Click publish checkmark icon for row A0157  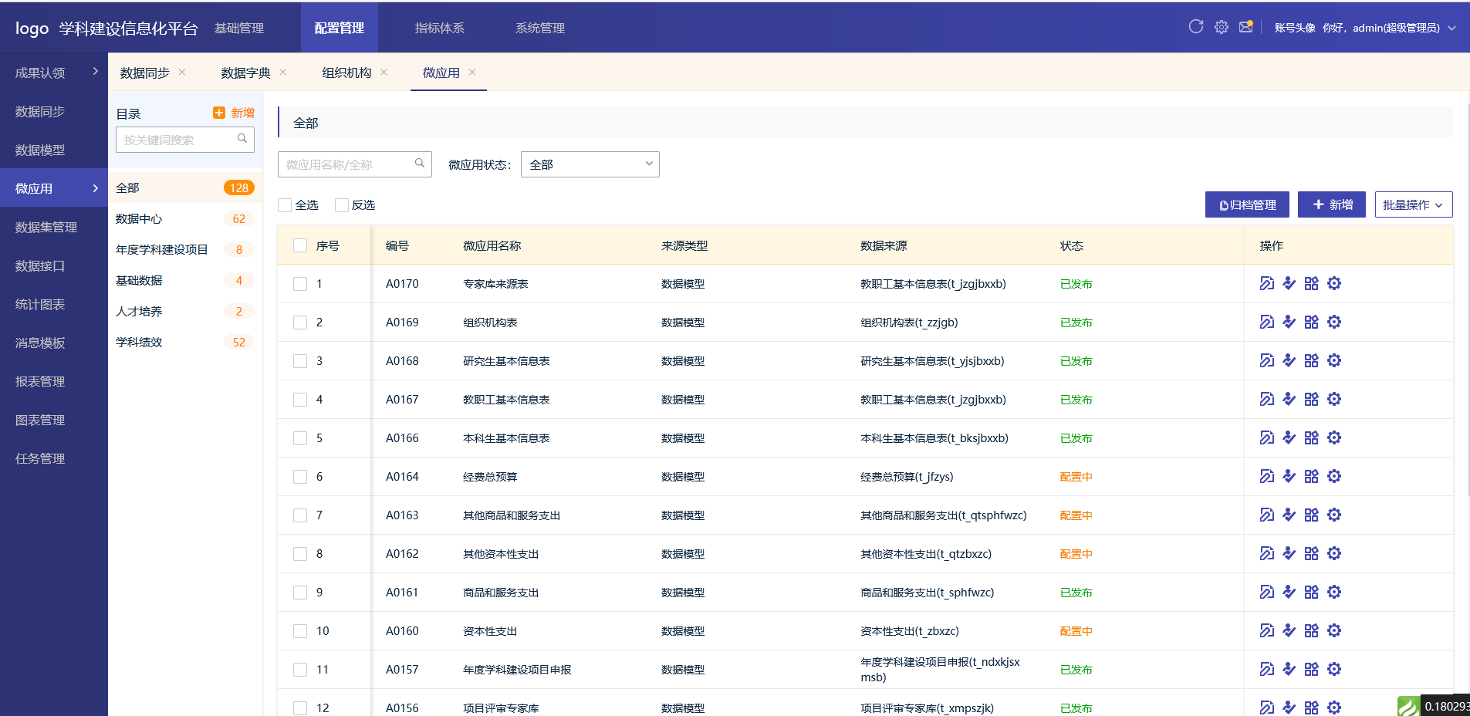tap(1289, 669)
